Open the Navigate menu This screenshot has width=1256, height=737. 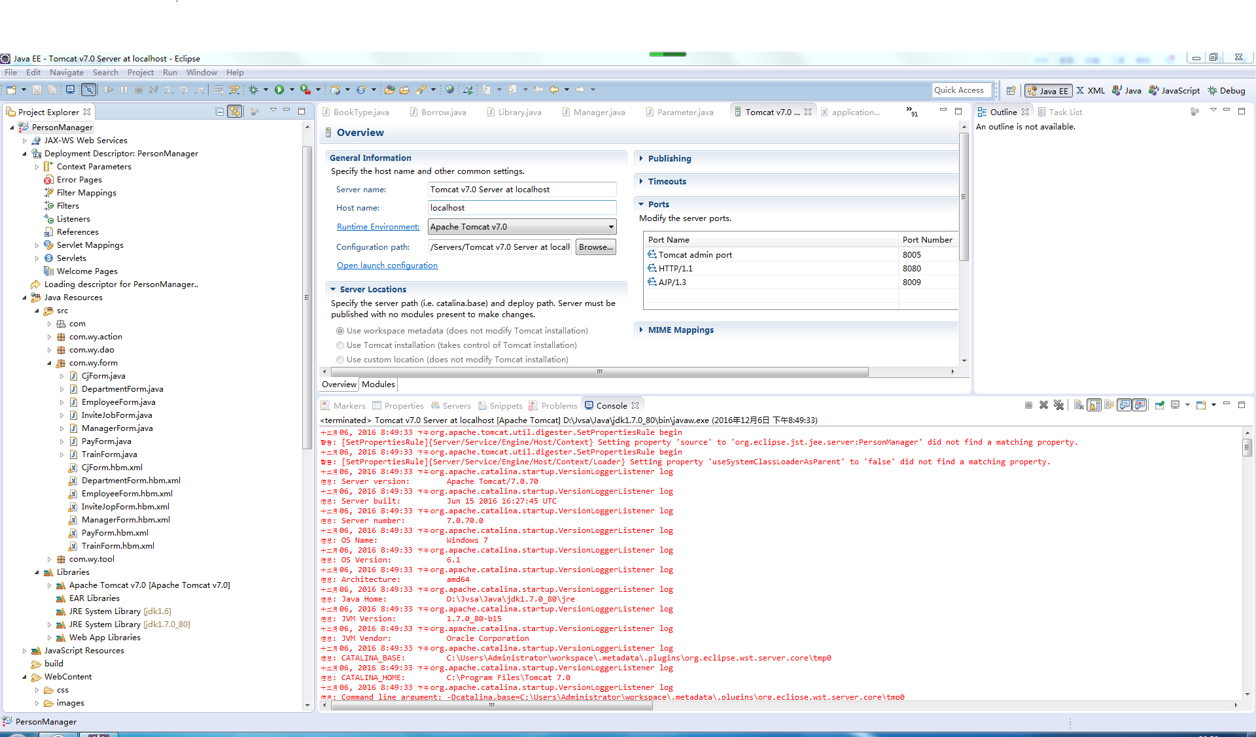click(67, 73)
